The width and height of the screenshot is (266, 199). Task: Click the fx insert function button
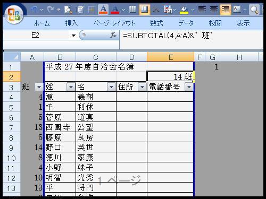[x=113, y=35]
